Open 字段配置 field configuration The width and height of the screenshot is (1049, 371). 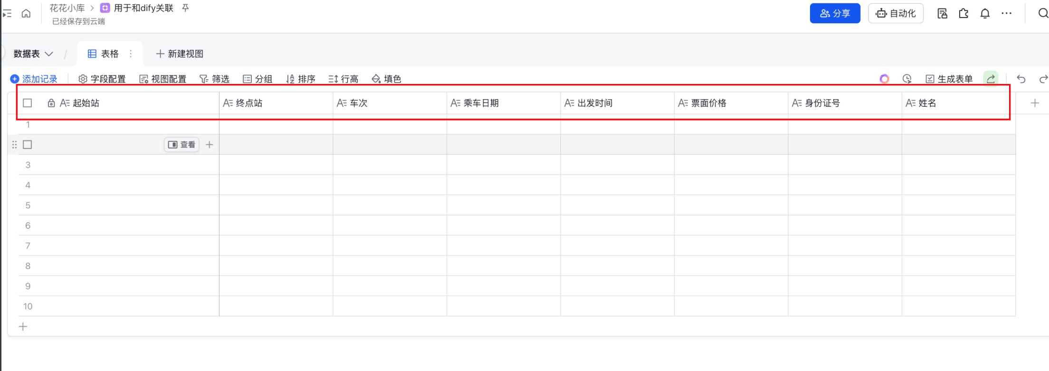click(x=102, y=79)
